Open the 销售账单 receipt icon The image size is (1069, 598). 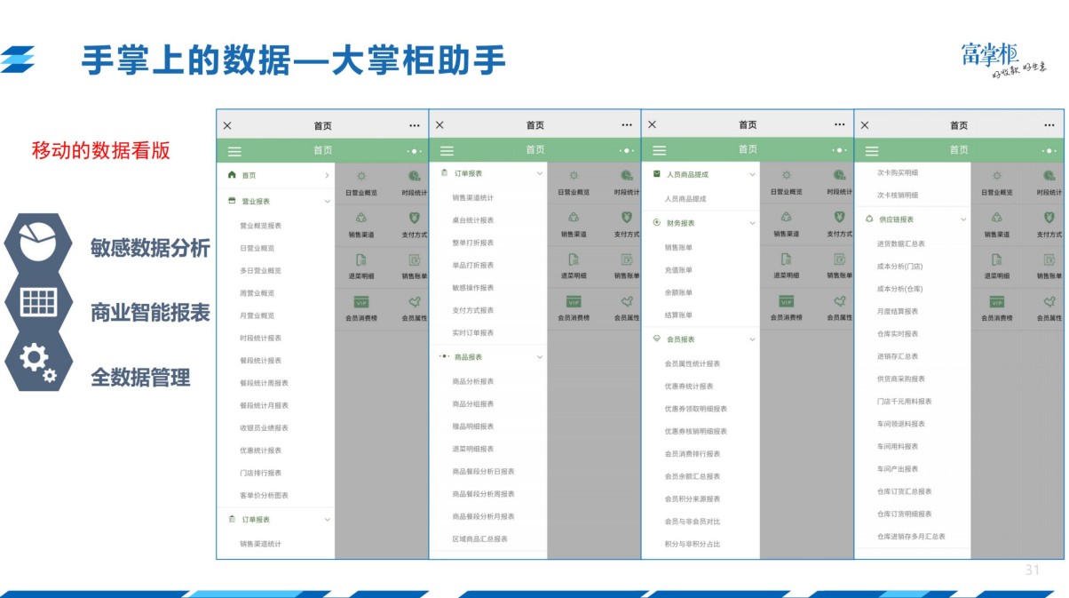pyautogui.click(x=414, y=260)
